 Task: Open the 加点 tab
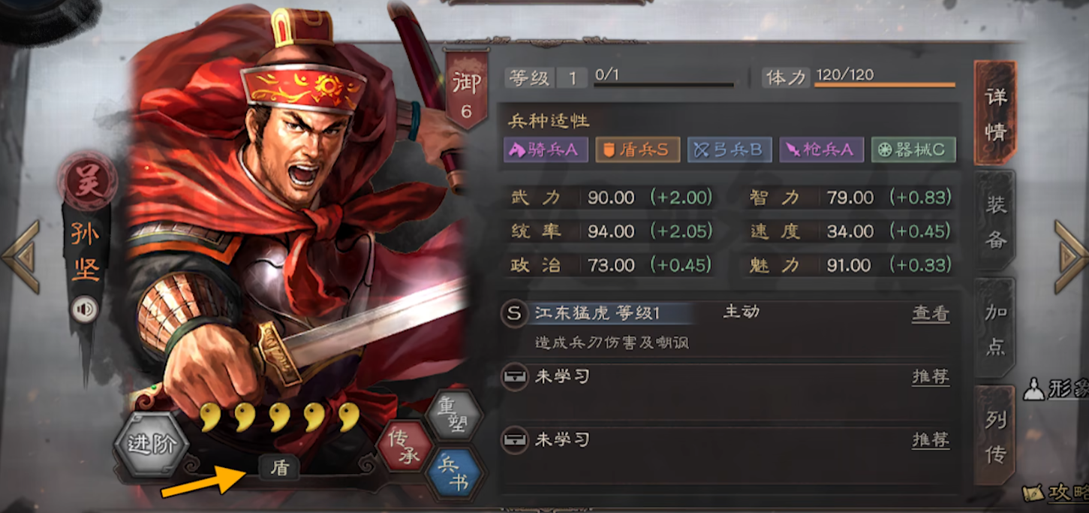tap(997, 330)
